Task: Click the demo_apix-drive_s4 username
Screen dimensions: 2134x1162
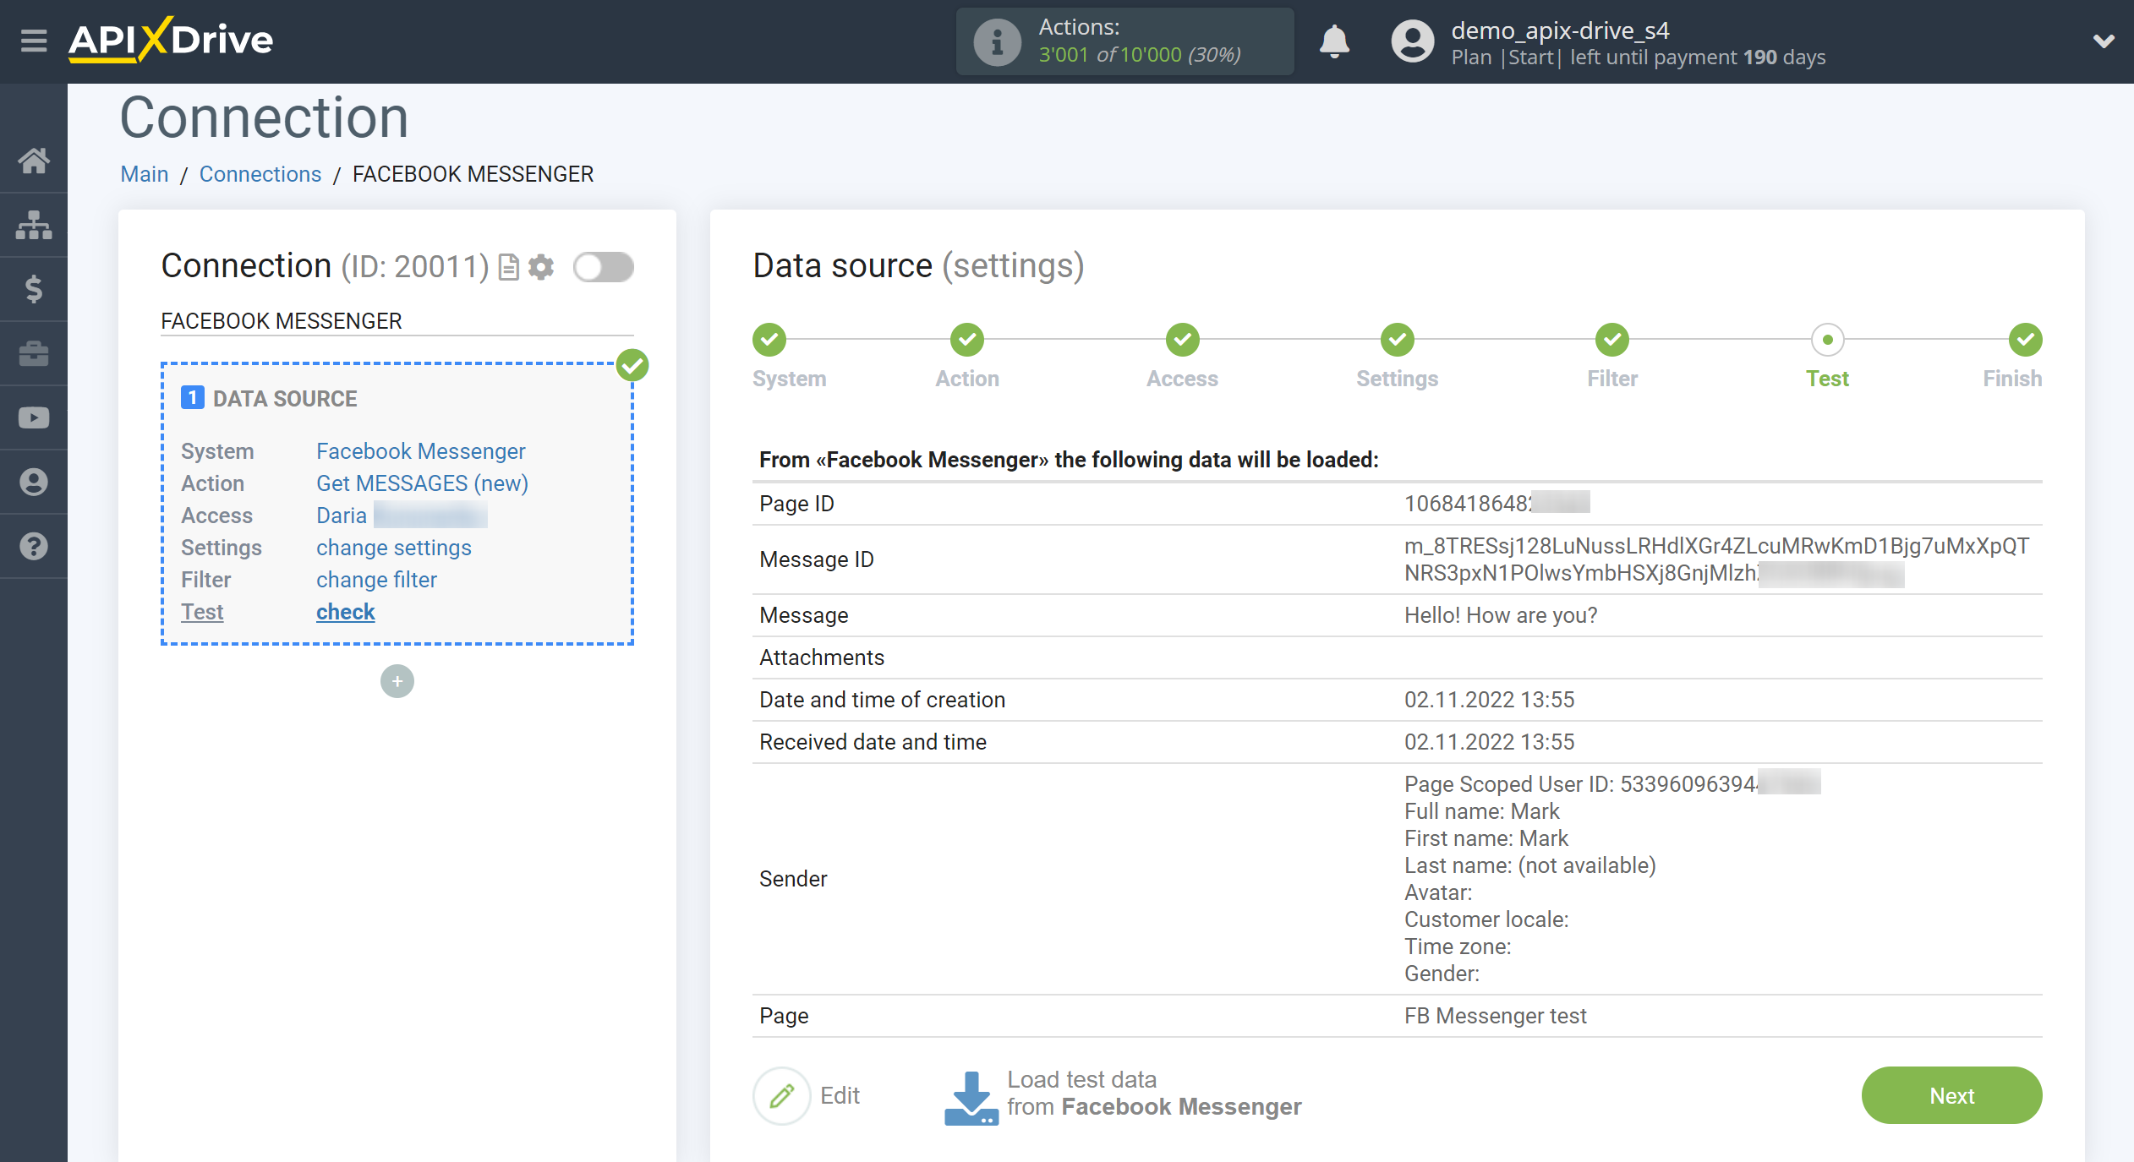Action: coord(1560,30)
